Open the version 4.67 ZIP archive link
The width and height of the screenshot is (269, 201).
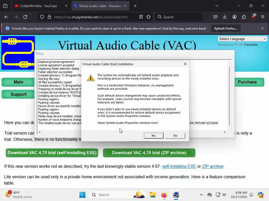[x=213, y=166]
